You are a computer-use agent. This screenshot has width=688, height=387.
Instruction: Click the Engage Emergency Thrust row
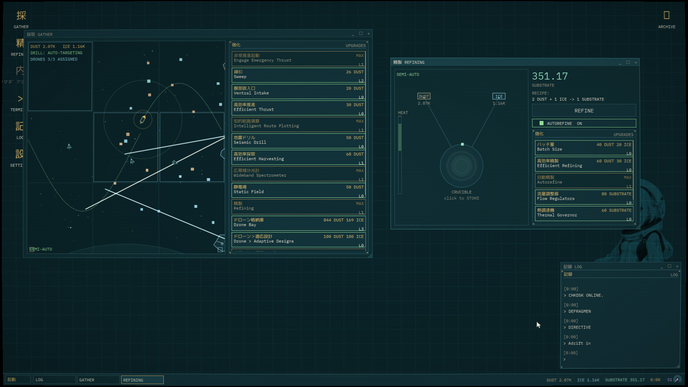[x=298, y=59]
